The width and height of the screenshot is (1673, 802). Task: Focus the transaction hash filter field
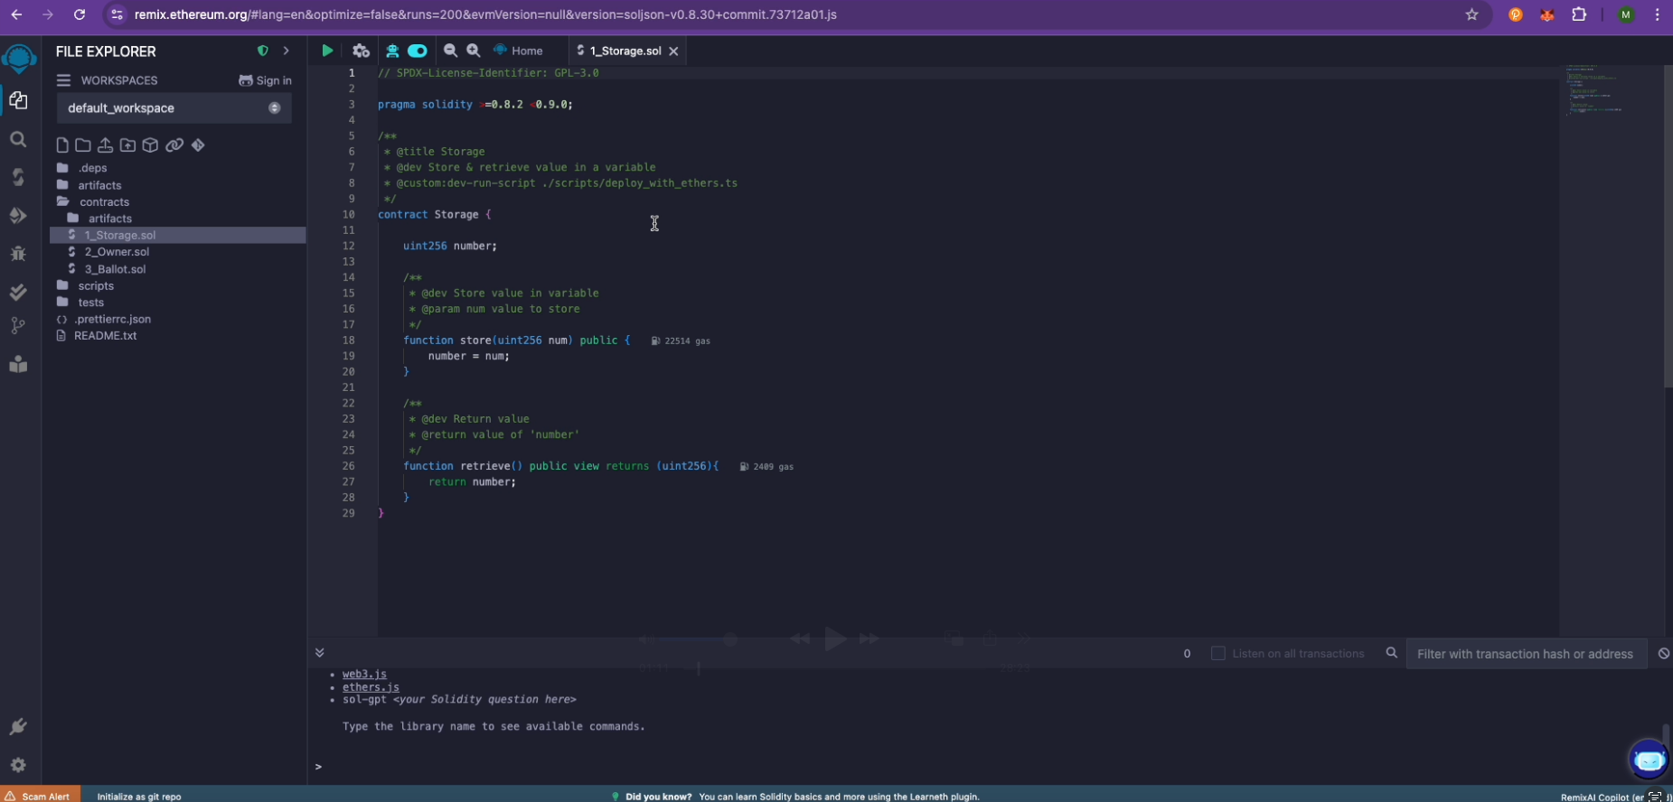1526,654
